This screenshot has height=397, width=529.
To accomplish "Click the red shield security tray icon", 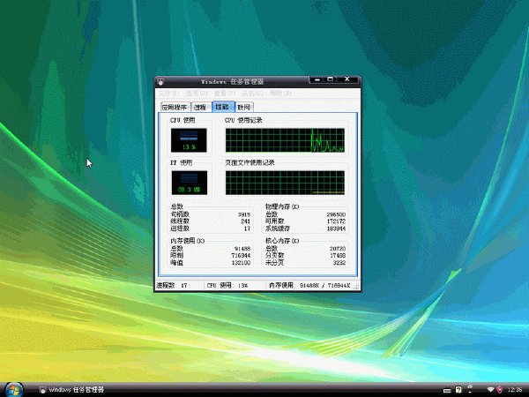I will tap(499, 390).
